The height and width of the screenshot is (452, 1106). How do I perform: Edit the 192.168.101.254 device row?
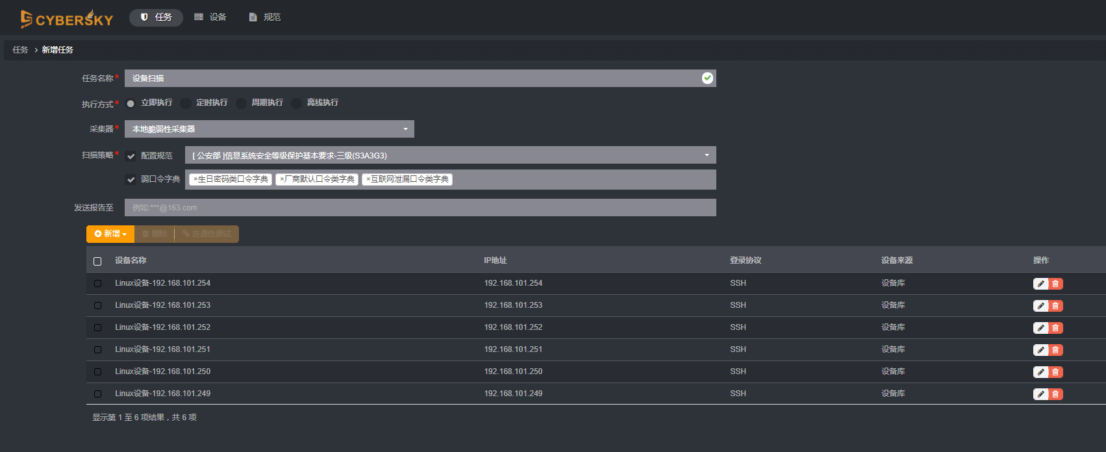pos(1040,284)
